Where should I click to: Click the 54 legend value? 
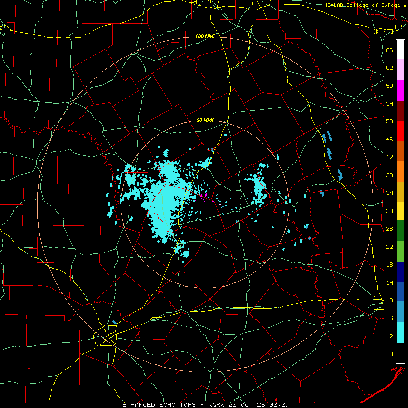click(x=389, y=103)
